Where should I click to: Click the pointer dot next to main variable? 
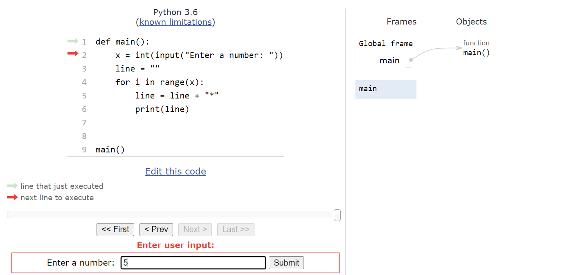(x=411, y=60)
